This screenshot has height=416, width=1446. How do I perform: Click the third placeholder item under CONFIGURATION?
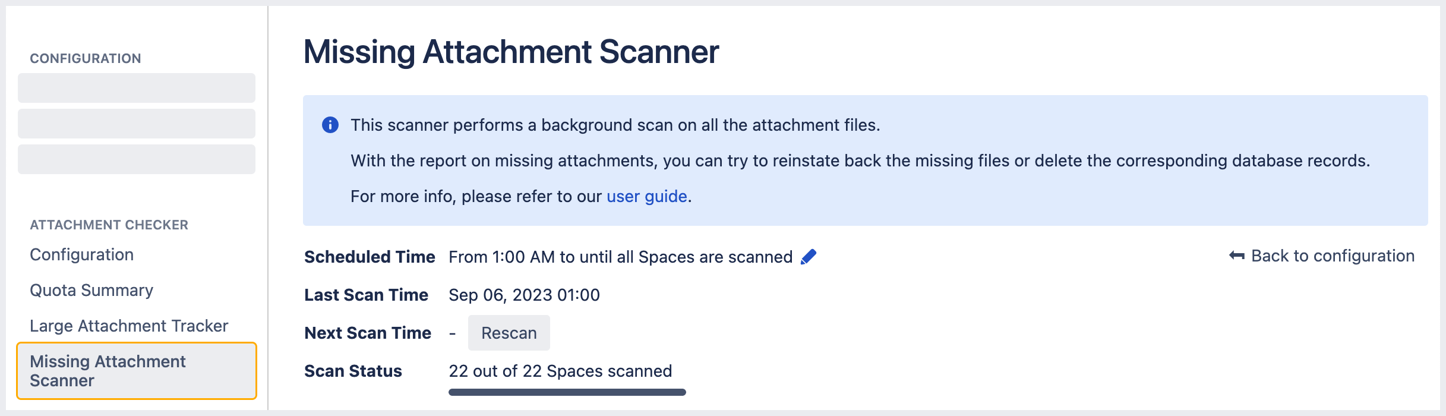[136, 159]
